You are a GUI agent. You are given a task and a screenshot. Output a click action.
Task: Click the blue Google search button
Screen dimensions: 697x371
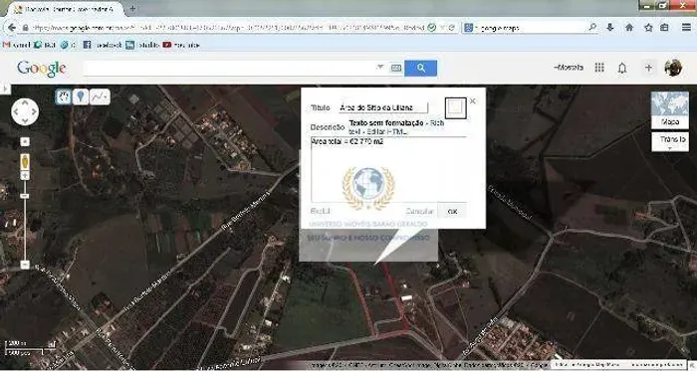click(420, 68)
